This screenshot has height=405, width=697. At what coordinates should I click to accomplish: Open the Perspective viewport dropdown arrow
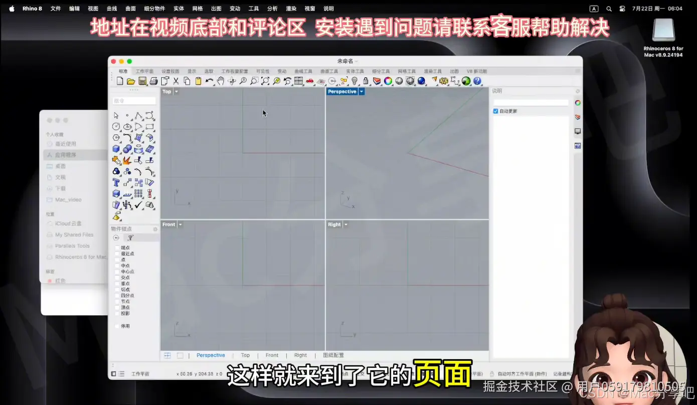pos(361,92)
